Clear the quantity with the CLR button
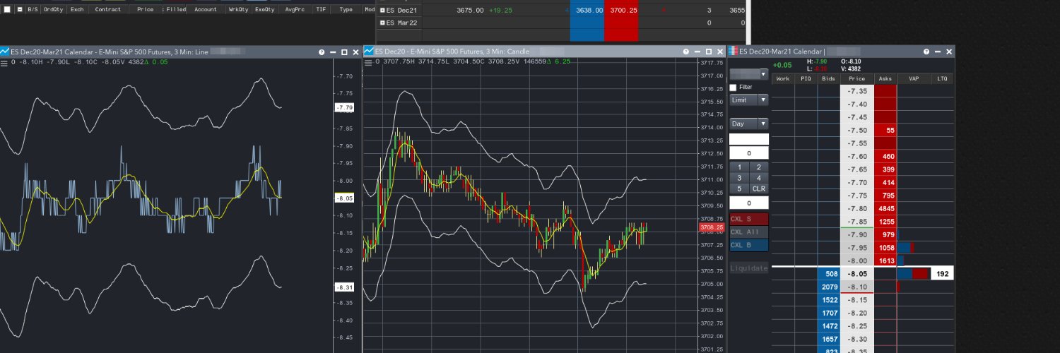This screenshot has width=1060, height=353. click(759, 189)
